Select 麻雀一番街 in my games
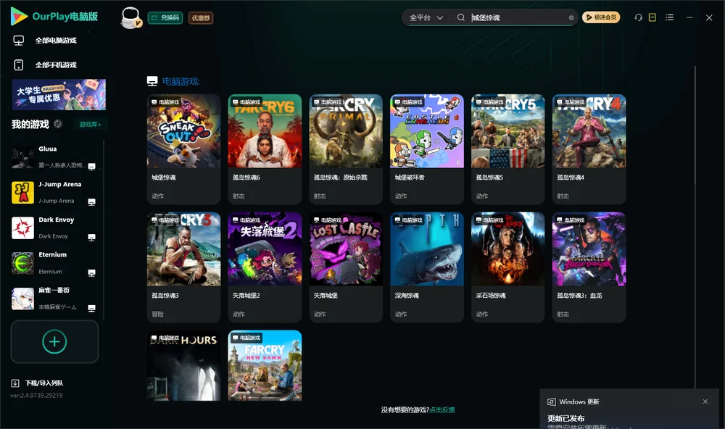 click(x=54, y=299)
